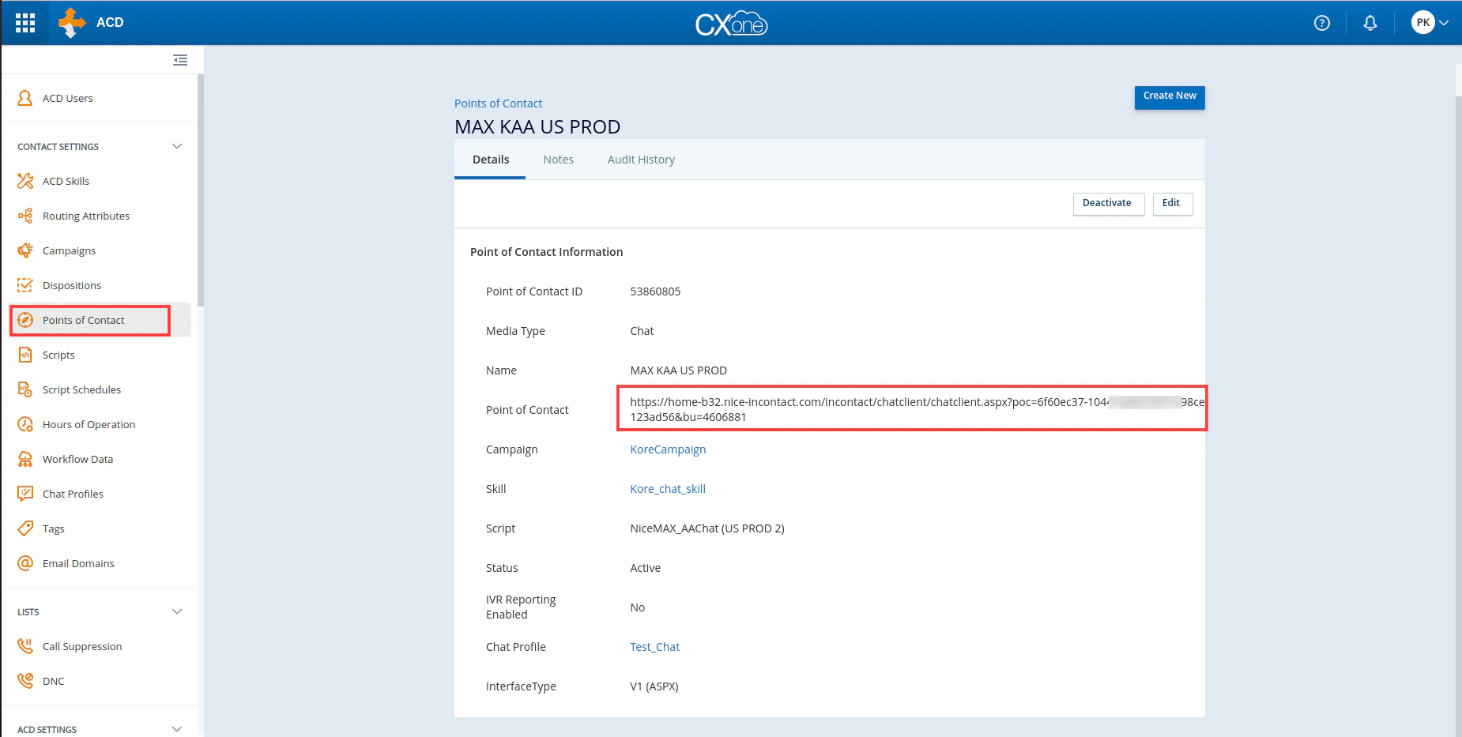Switch to the Details tab
Image resolution: width=1462 pixels, height=737 pixels.
tap(491, 160)
